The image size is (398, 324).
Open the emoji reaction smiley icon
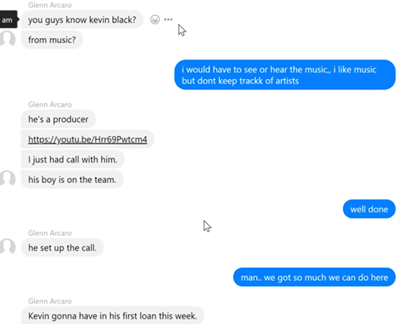point(155,20)
